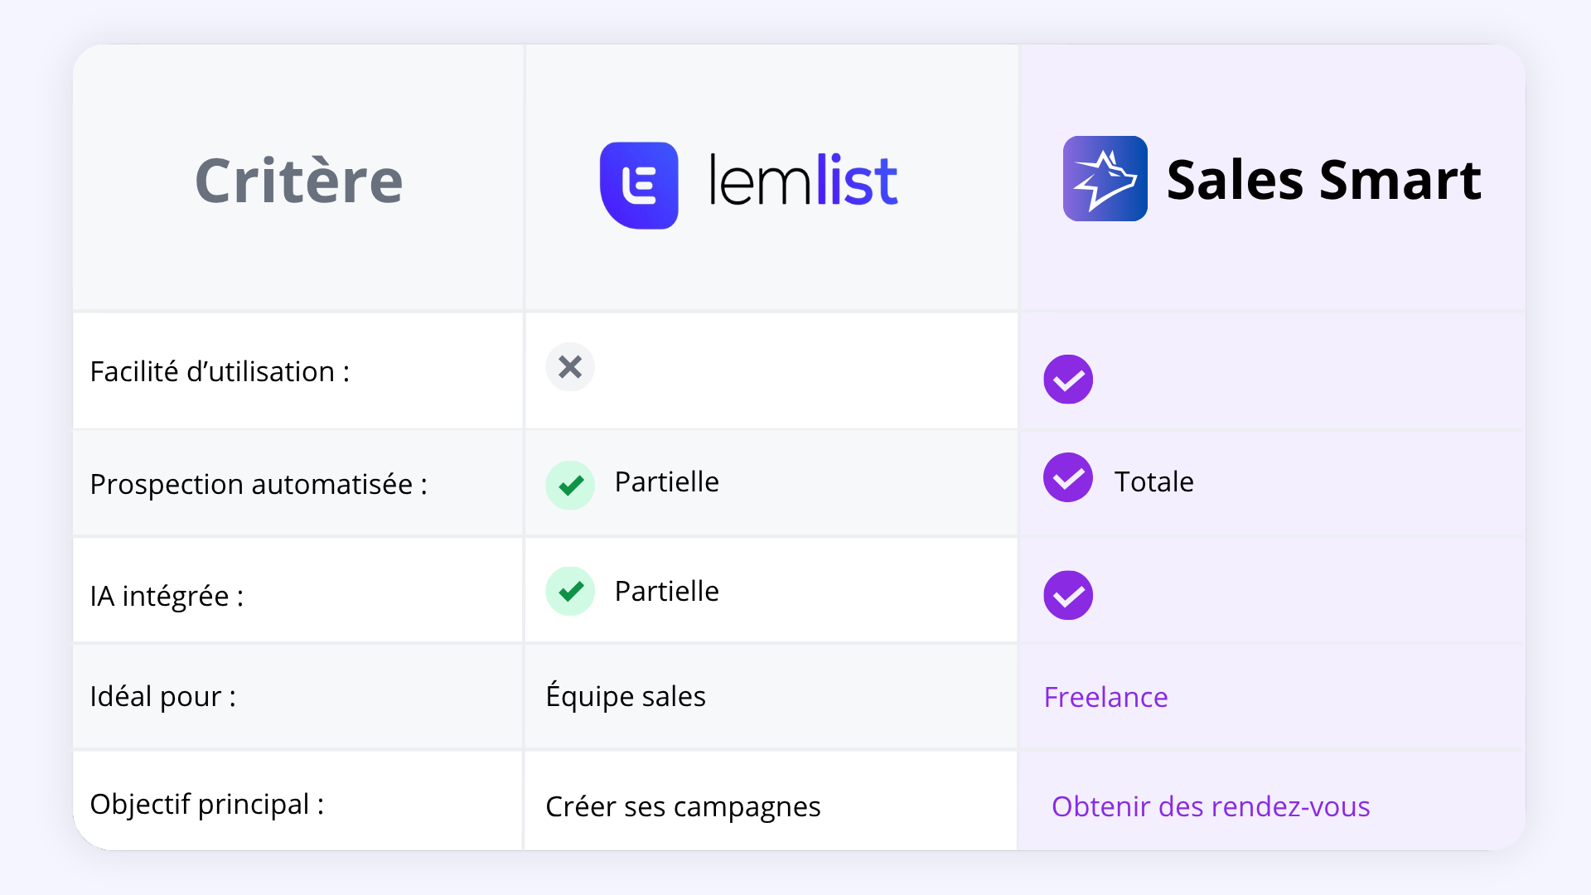
Task: Click Partielle in IA intégrée row
Action: pyautogui.click(x=666, y=591)
